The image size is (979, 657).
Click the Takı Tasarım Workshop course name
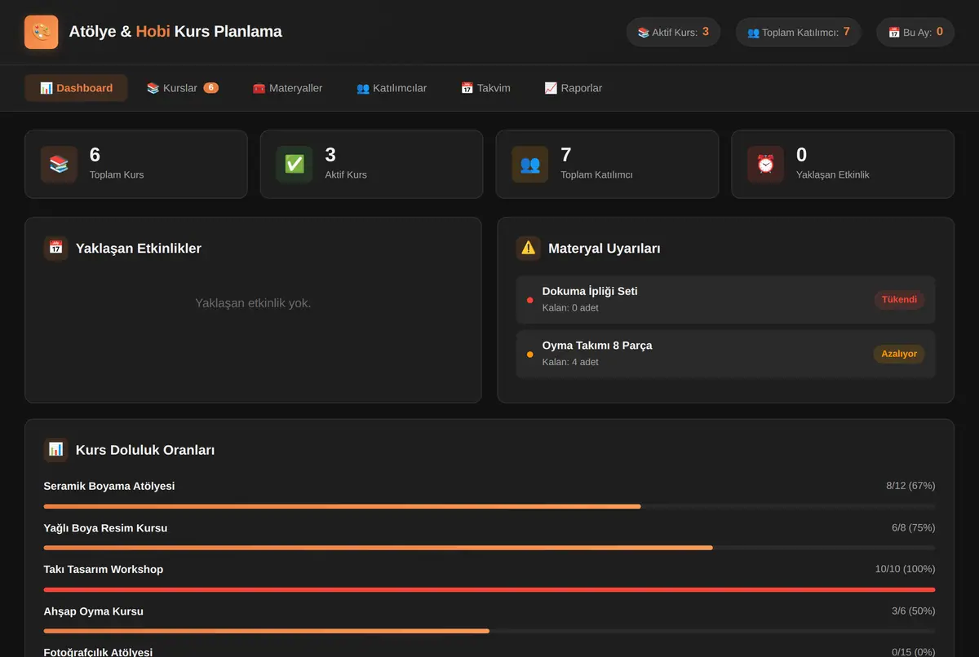tap(104, 569)
